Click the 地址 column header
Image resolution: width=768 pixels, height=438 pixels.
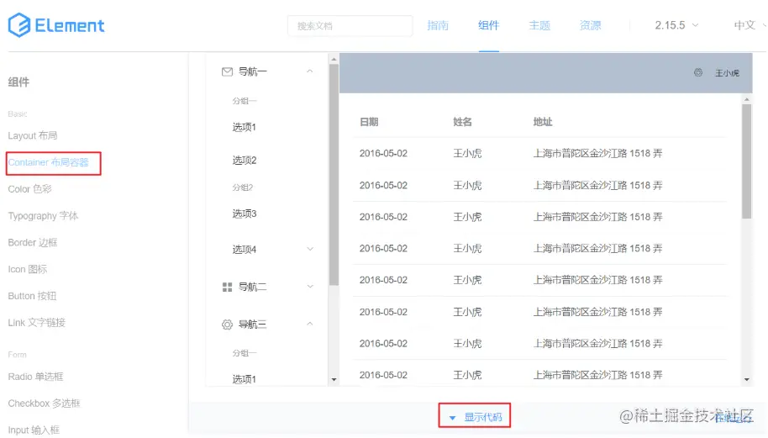click(543, 122)
